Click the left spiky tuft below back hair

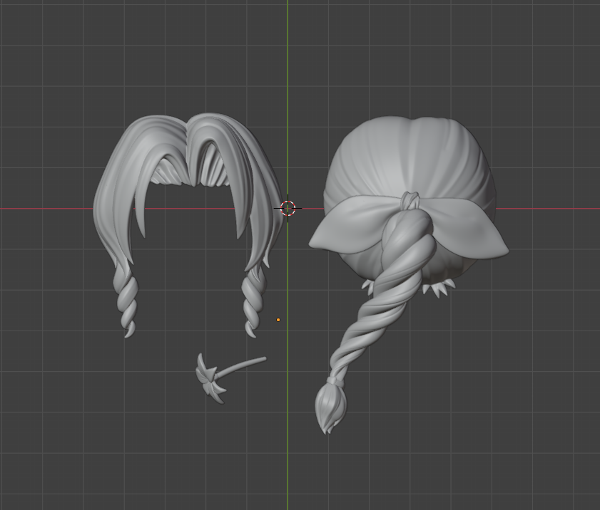(369, 286)
